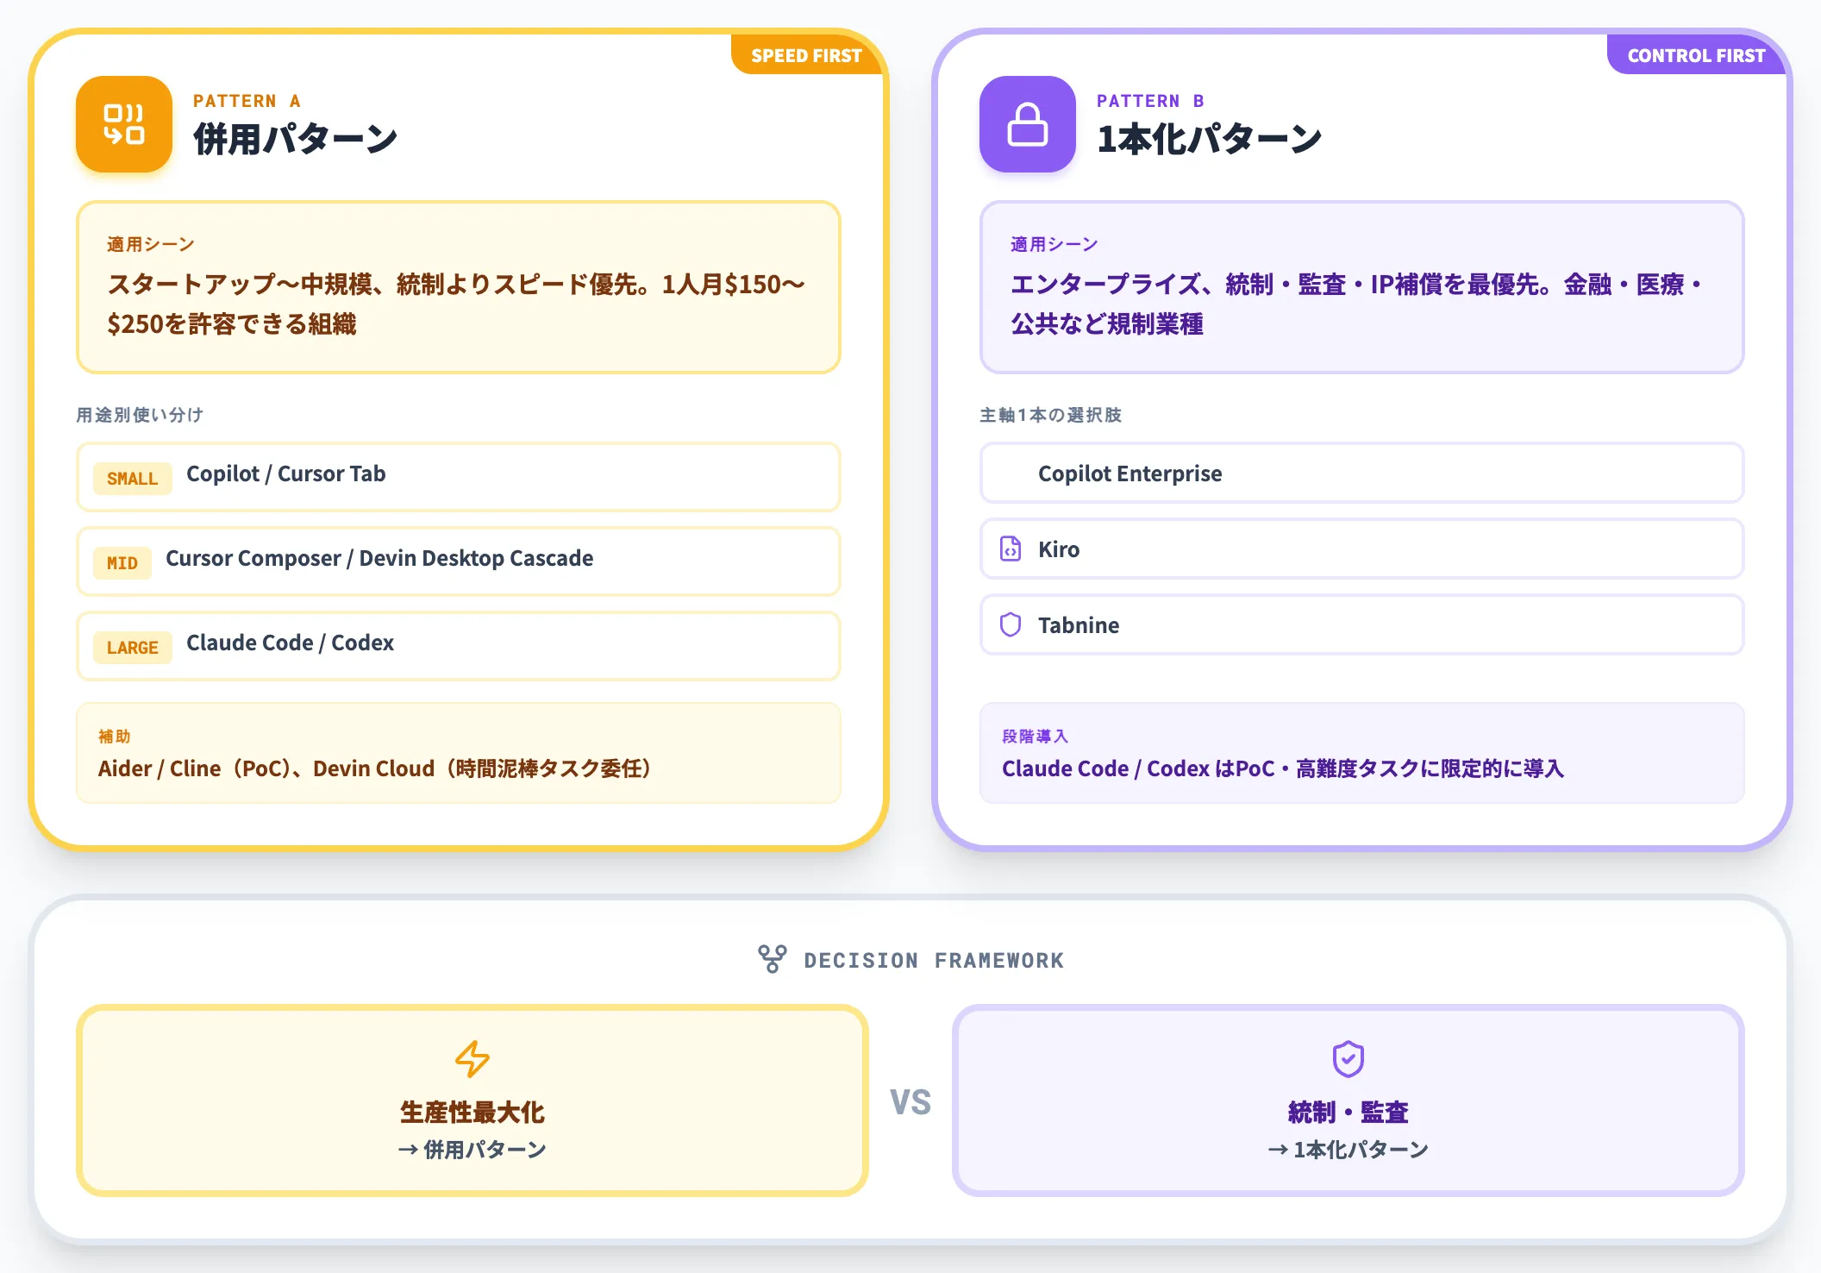Click the file-code icon next to Kiro

[1011, 549]
